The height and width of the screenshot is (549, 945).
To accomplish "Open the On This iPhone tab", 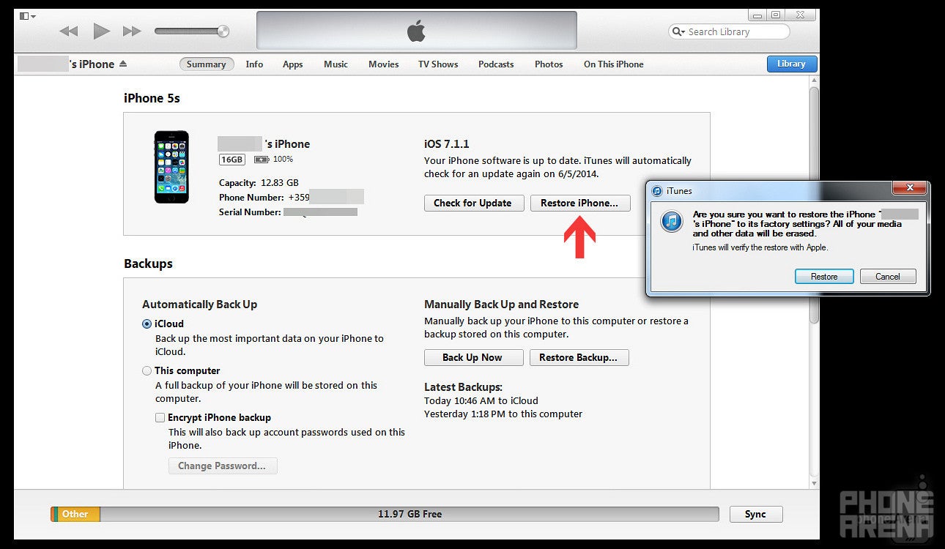I will [613, 64].
